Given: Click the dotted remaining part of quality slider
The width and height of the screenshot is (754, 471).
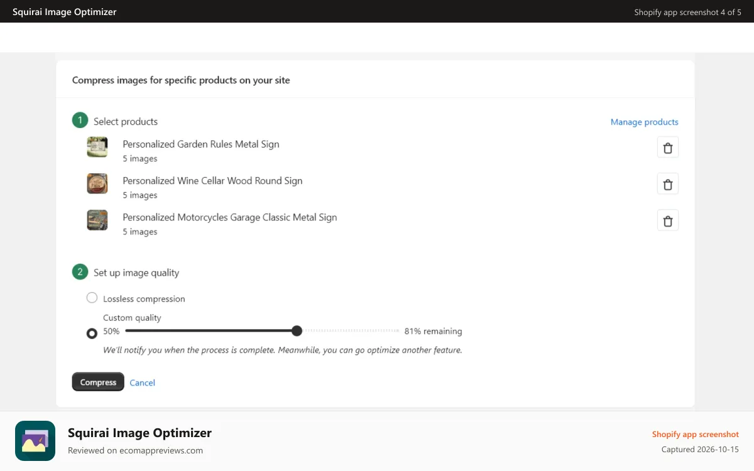Looking at the screenshot, I should pyautogui.click(x=351, y=331).
